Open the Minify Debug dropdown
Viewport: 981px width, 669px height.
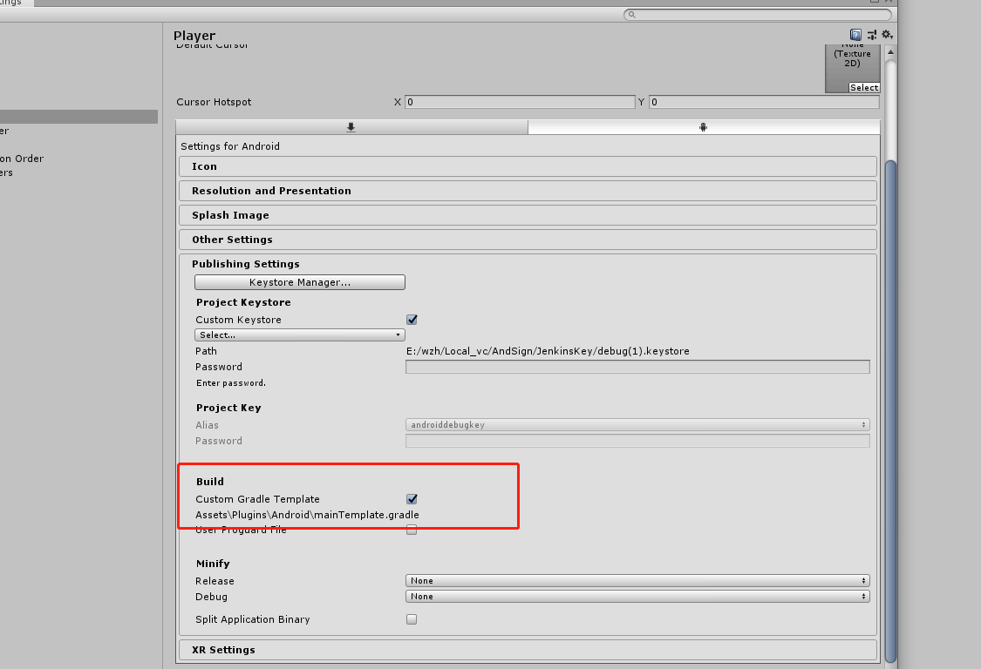point(637,597)
